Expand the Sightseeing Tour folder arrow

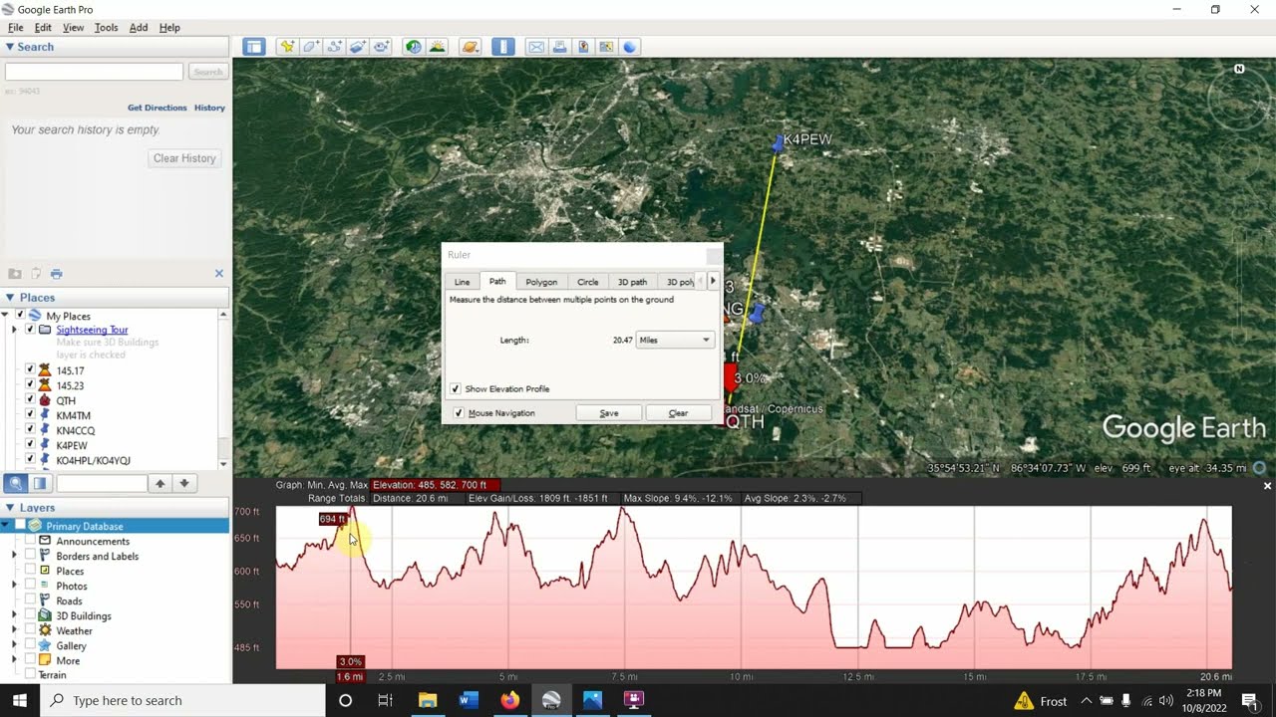coord(14,329)
